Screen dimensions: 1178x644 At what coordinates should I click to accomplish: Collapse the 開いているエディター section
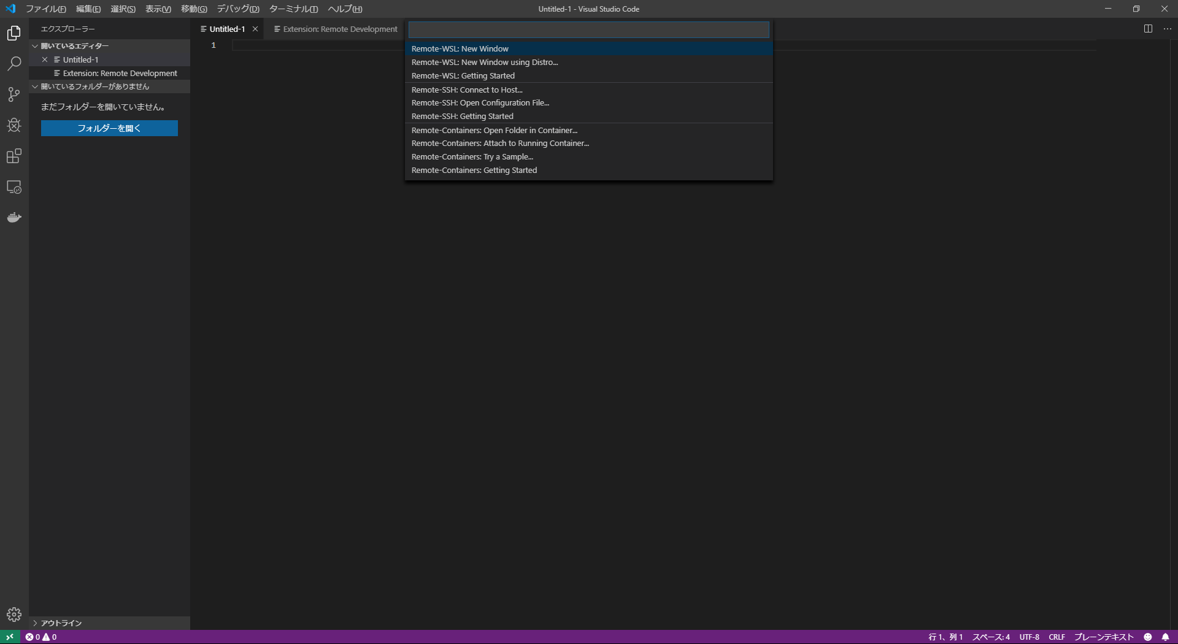coord(35,45)
